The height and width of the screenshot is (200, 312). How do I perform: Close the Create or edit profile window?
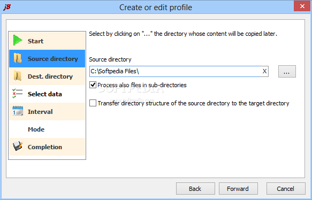(x=302, y=6)
